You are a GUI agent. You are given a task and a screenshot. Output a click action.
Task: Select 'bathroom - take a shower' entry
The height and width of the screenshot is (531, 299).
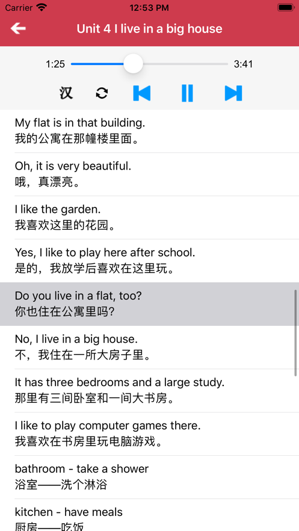pos(149,477)
